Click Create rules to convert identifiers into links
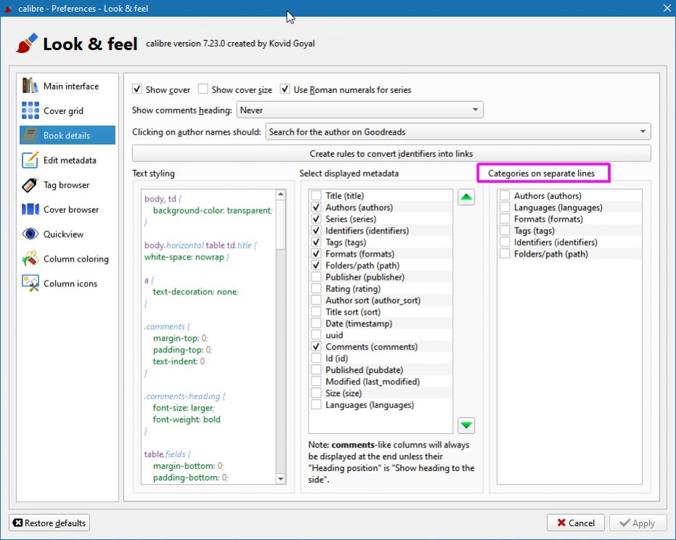Viewport: 676px width, 540px height. [391, 153]
